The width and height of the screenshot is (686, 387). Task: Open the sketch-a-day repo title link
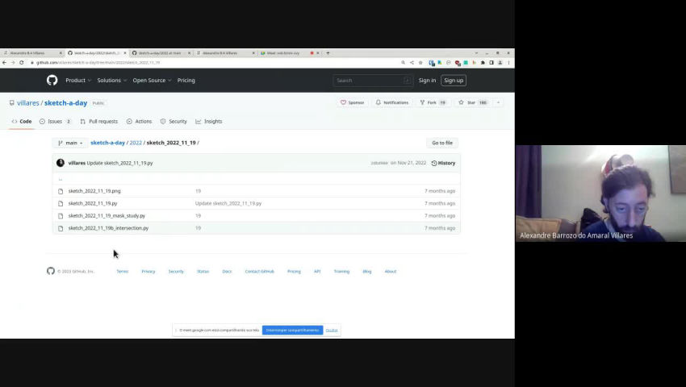pyautogui.click(x=65, y=103)
